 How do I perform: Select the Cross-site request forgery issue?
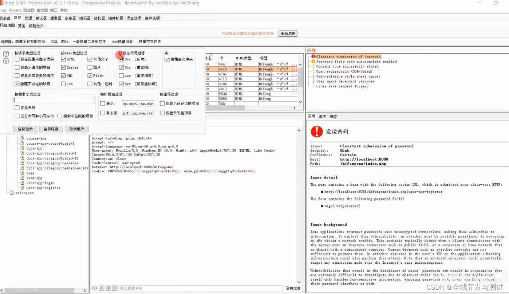click(342, 86)
